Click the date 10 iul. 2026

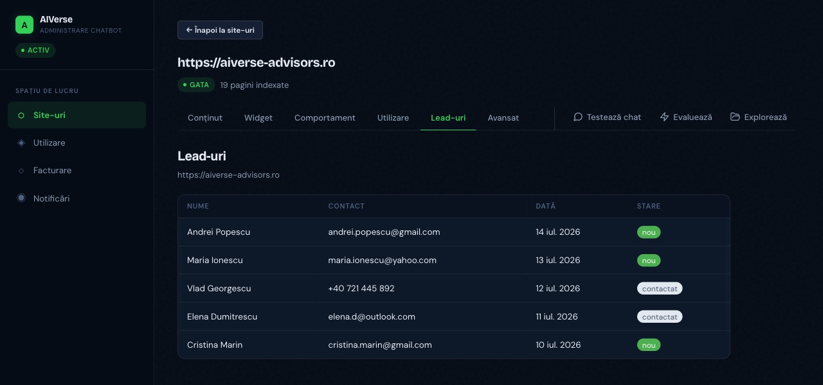(x=558, y=345)
